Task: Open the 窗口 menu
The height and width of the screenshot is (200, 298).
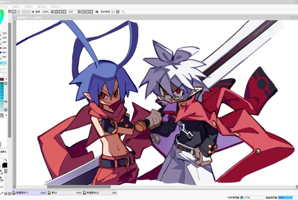Action: coord(42,6)
